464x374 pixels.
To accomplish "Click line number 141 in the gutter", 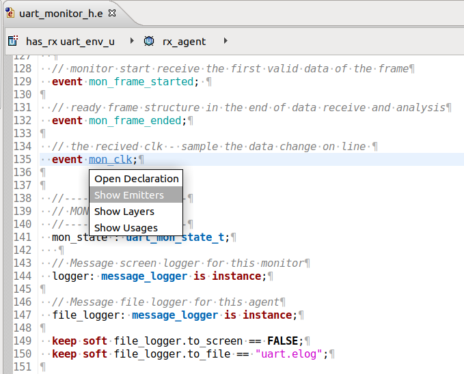I will pos(23,238).
